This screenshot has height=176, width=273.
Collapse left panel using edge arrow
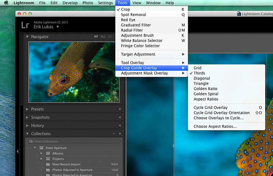[18, 151]
